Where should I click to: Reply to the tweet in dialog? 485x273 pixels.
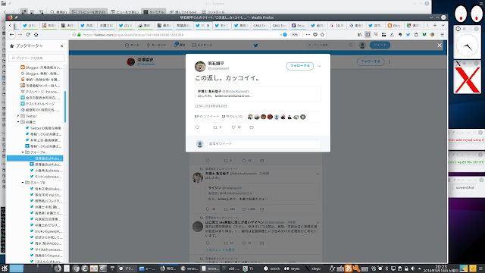point(197,127)
